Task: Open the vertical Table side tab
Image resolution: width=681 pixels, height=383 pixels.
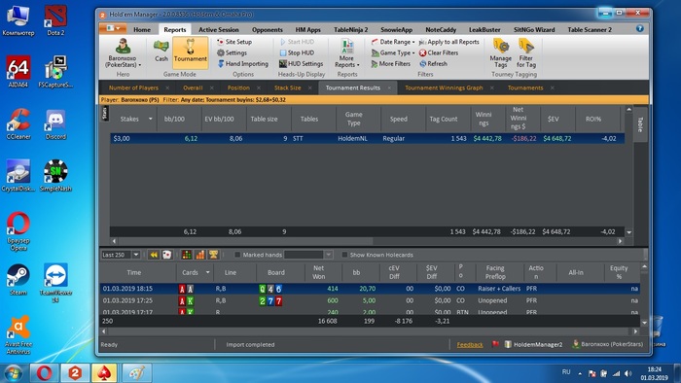Action: coord(640,124)
